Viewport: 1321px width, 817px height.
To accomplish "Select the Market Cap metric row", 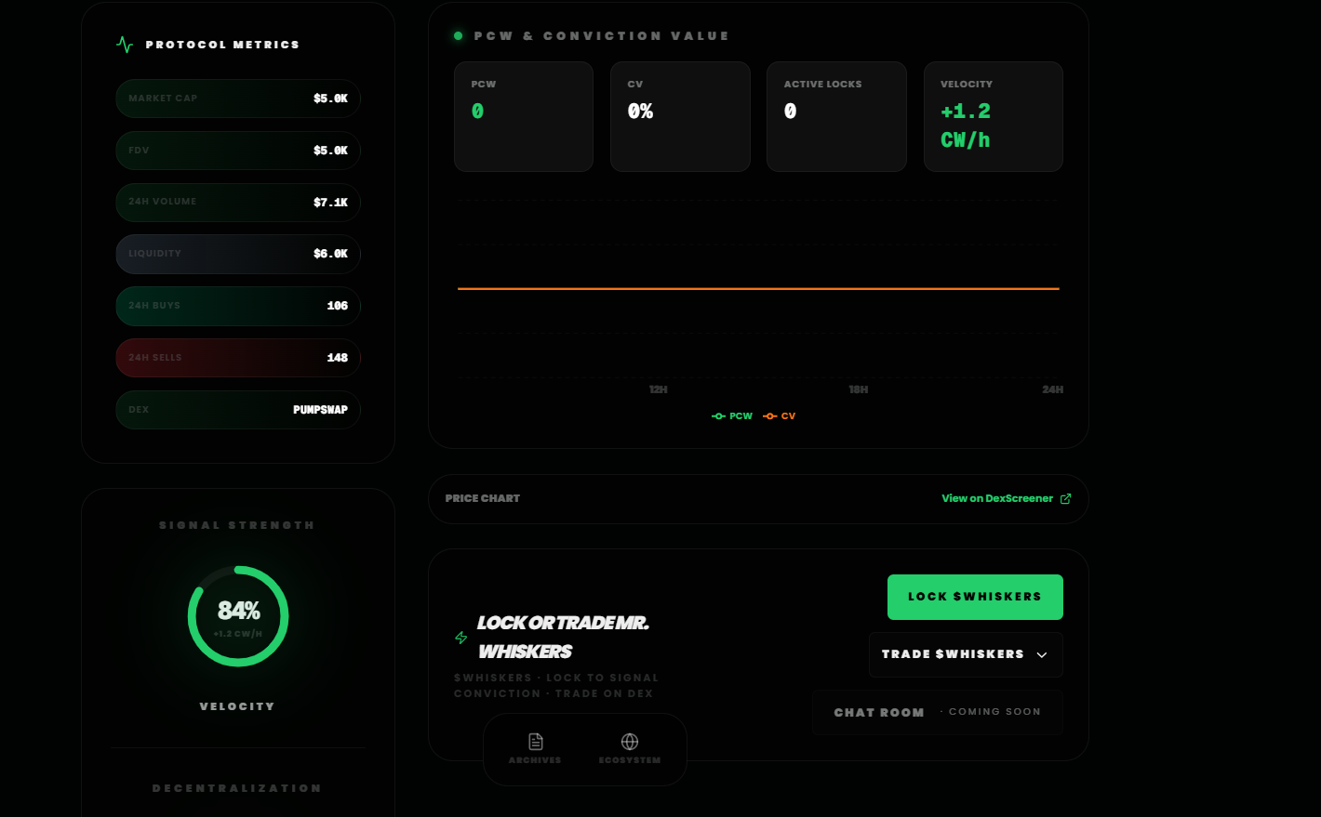I will (238, 99).
